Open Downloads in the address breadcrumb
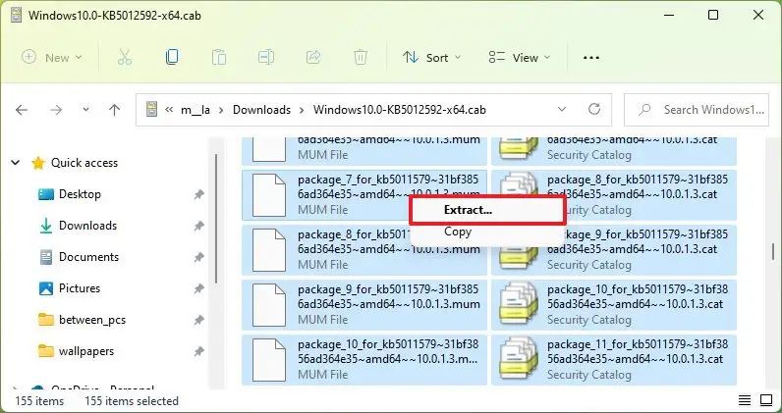 coord(262,110)
